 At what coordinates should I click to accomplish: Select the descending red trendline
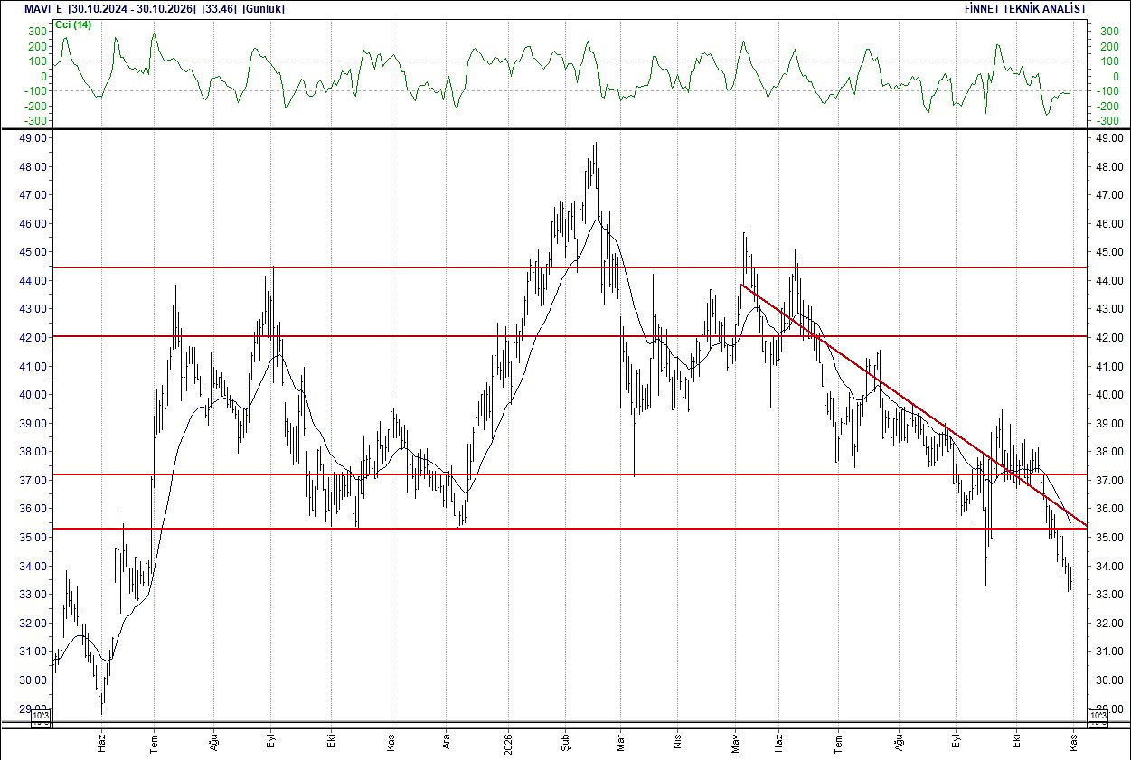coord(913,404)
